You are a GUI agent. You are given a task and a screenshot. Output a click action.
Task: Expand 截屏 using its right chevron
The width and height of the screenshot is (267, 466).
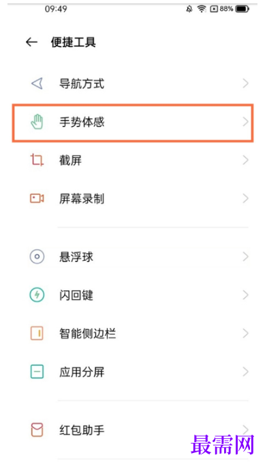click(x=245, y=160)
